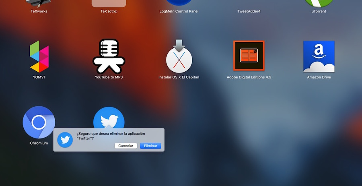Click the TweetAdder4 app label
Screen dimensions: 362x186
249,11
